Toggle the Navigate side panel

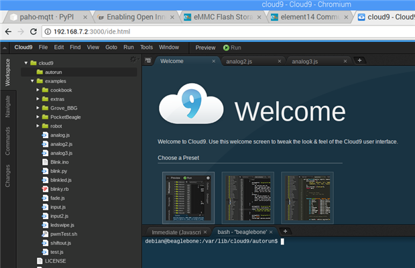(7, 105)
